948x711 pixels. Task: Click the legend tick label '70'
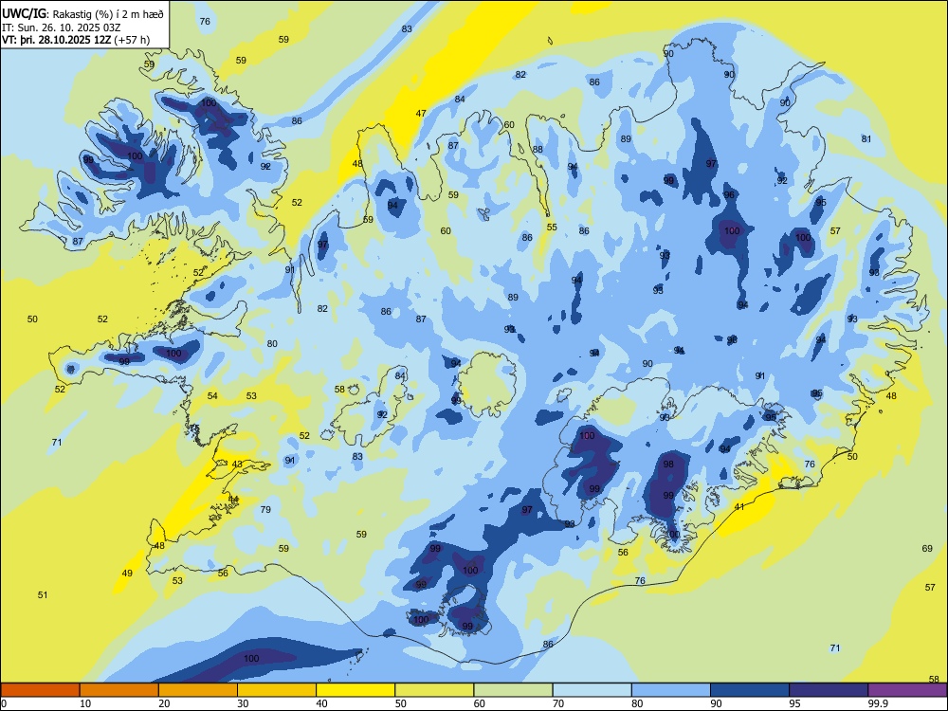pos(558,703)
